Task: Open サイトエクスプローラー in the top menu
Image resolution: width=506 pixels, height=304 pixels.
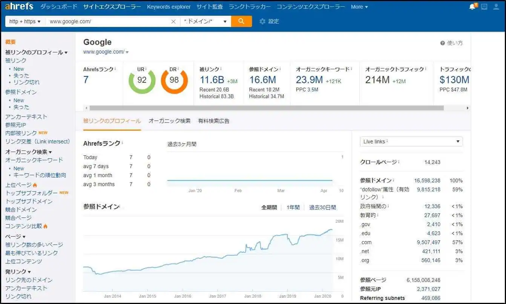Action: click(112, 7)
